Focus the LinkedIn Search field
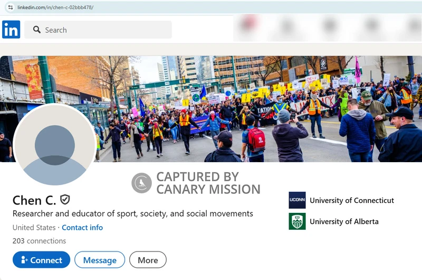The width and height of the screenshot is (422, 280). pos(105,30)
